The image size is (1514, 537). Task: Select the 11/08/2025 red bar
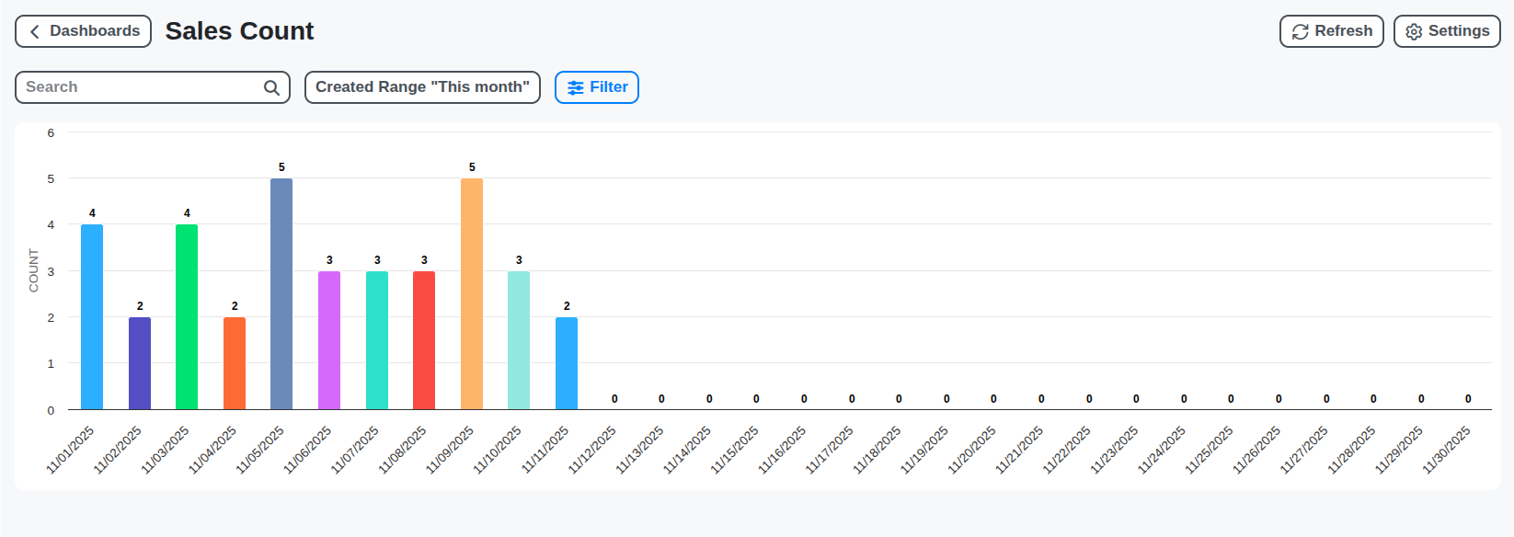pos(424,340)
